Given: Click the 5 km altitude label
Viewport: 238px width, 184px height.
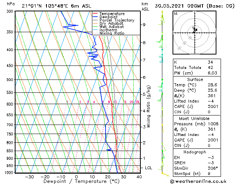Looking at the screenshot, I should pyautogui.click(x=144, y=94).
